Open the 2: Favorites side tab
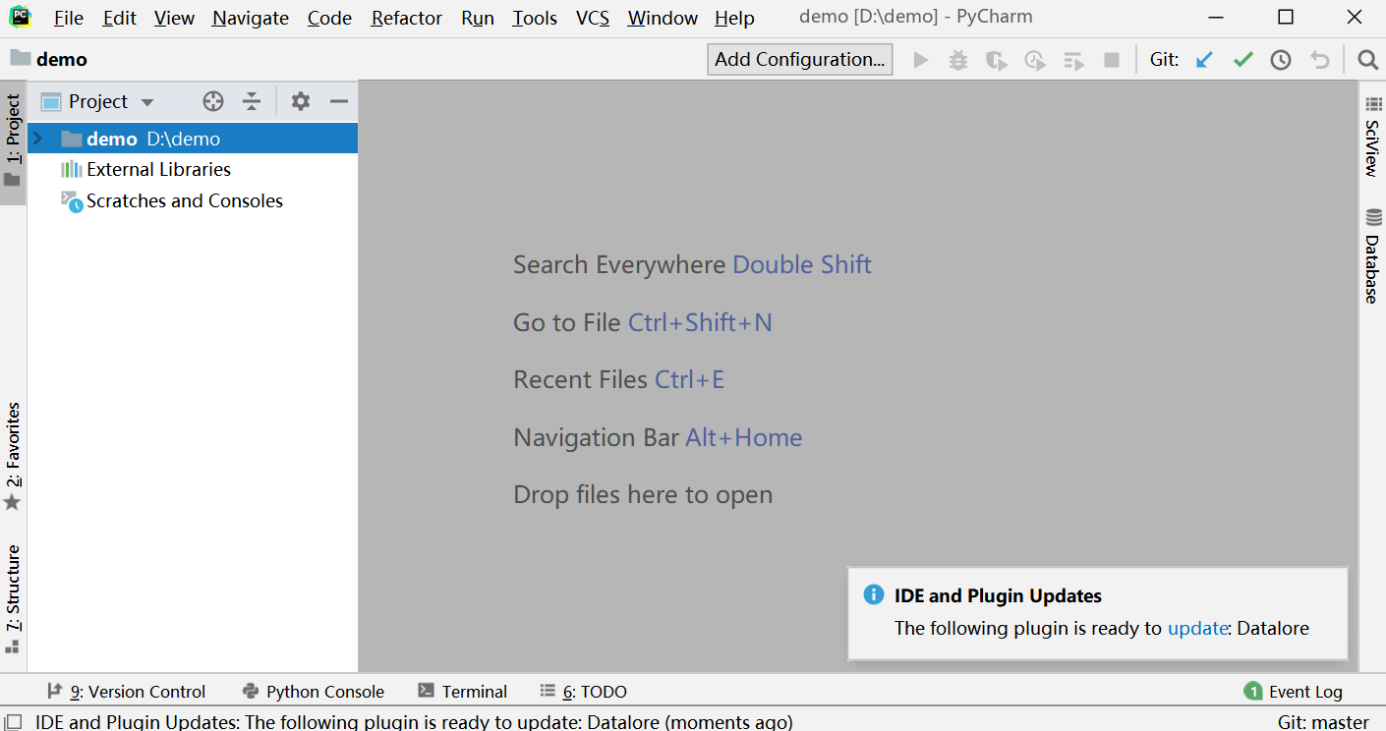The width and height of the screenshot is (1386, 731). point(13,457)
